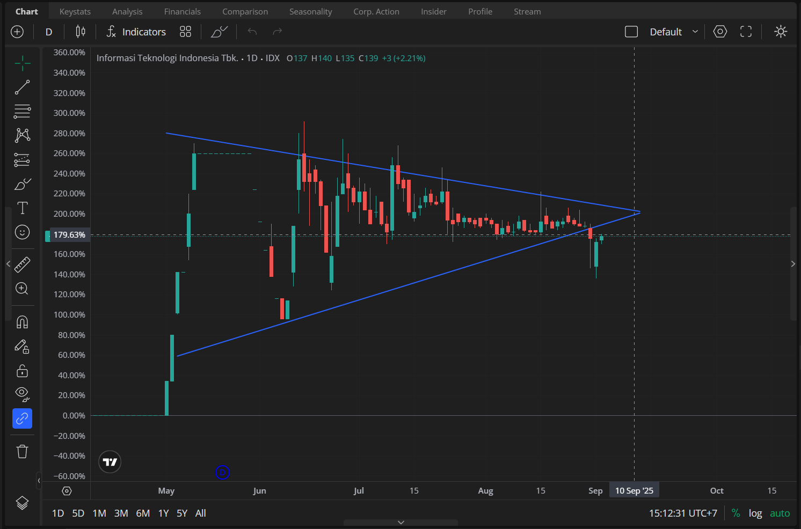Select the chart layout square icon
Screen dimensions: 801x529
point(631,32)
